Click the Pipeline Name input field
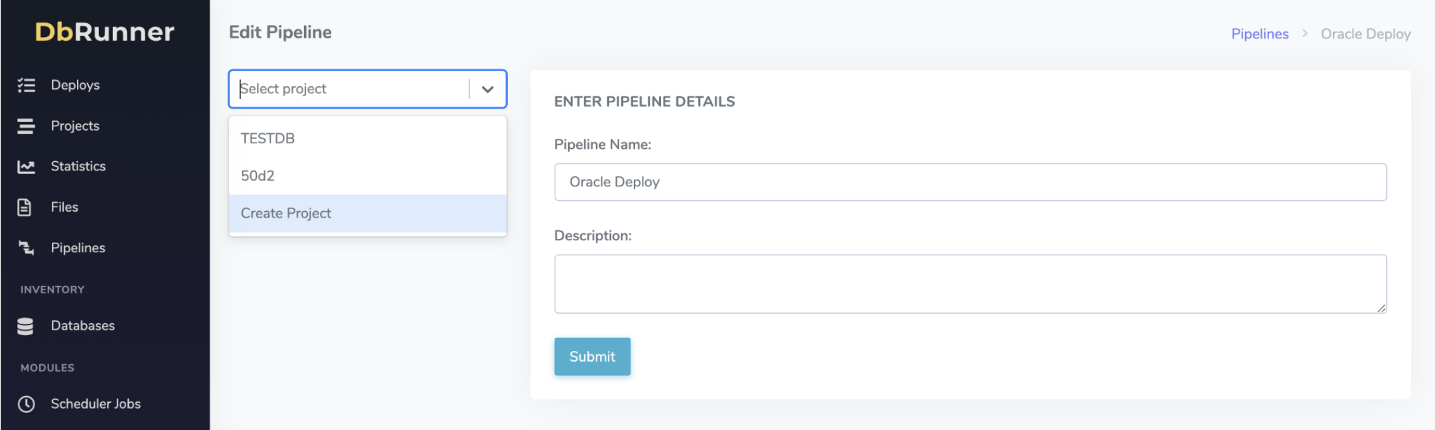Image resolution: width=1435 pixels, height=430 pixels. click(x=970, y=182)
